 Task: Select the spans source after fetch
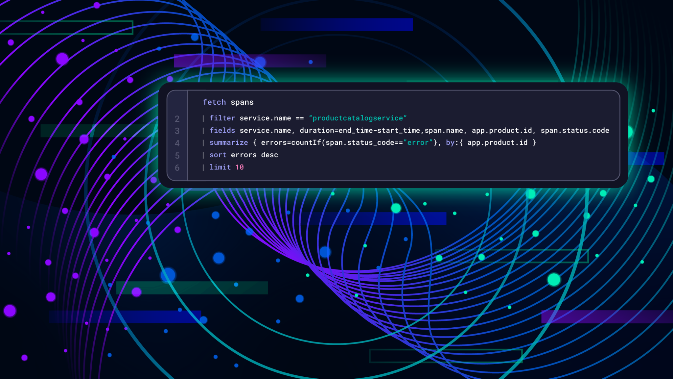point(243,102)
